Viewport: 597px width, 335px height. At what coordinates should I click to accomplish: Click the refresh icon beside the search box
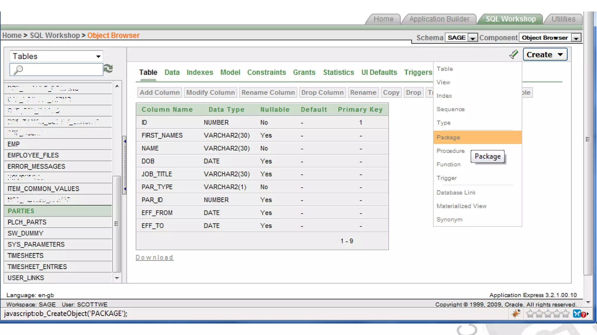[x=108, y=69]
